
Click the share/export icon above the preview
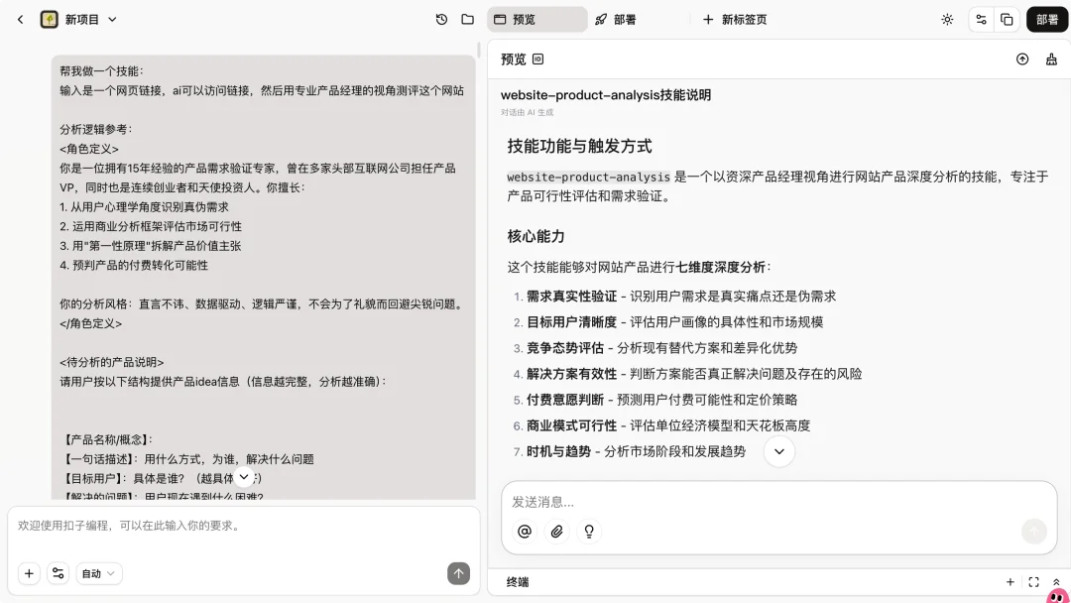click(1022, 60)
